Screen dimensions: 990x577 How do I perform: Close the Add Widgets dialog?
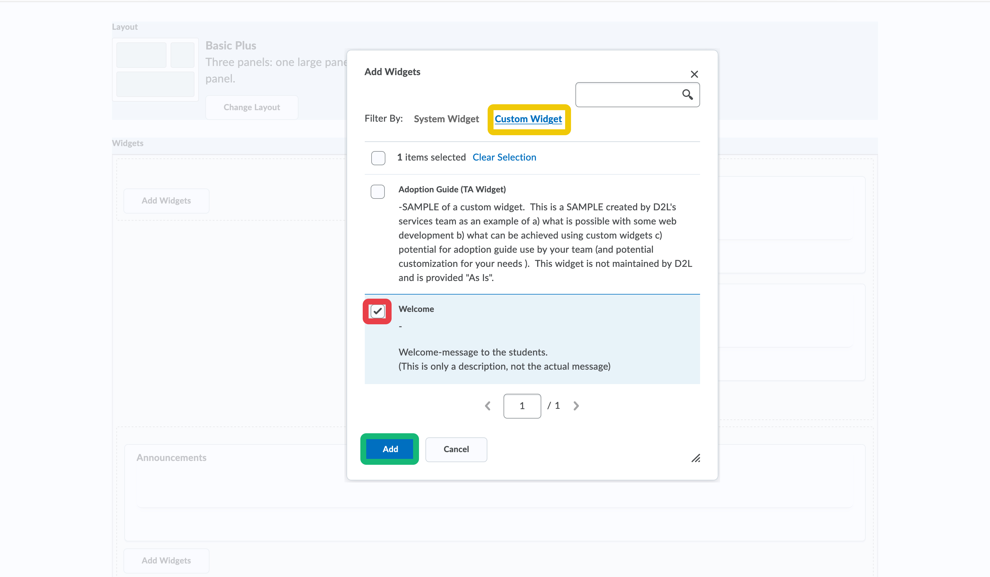tap(694, 74)
